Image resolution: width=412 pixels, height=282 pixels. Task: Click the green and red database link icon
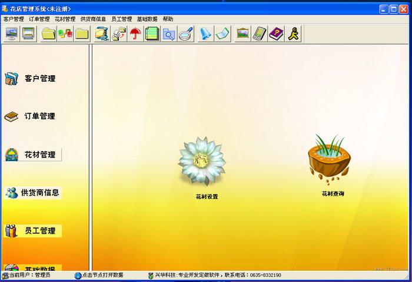click(65, 33)
